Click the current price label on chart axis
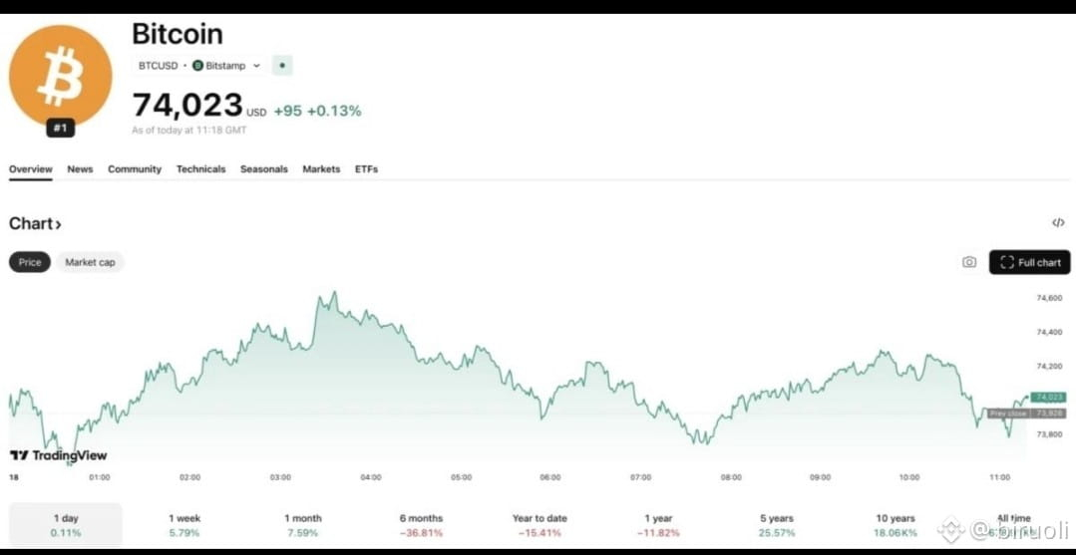Viewport: 1076px width, 555px height. tap(1048, 398)
